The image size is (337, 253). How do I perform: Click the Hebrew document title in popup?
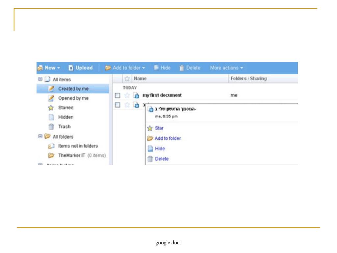pyautogui.click(x=175, y=109)
